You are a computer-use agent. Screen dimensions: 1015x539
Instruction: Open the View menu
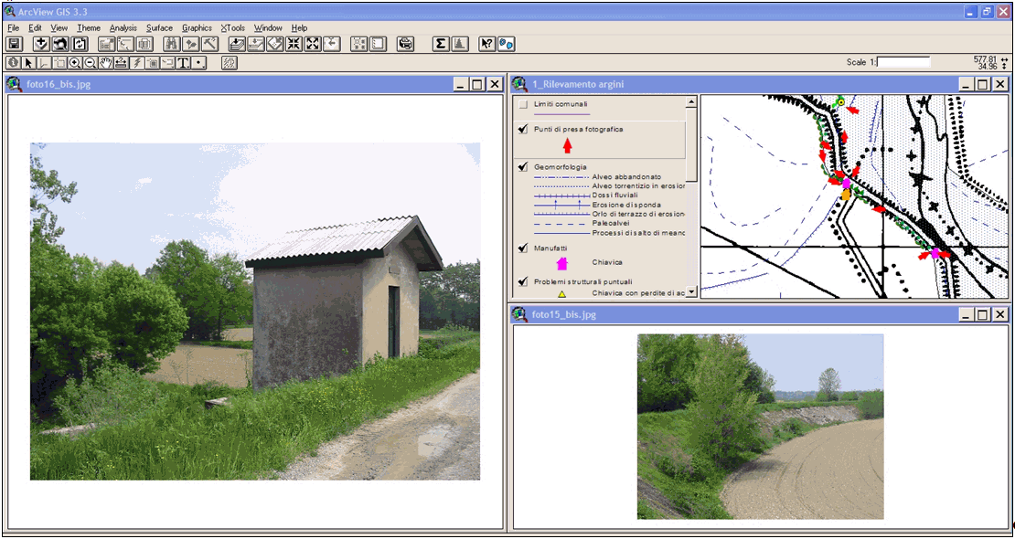click(59, 27)
